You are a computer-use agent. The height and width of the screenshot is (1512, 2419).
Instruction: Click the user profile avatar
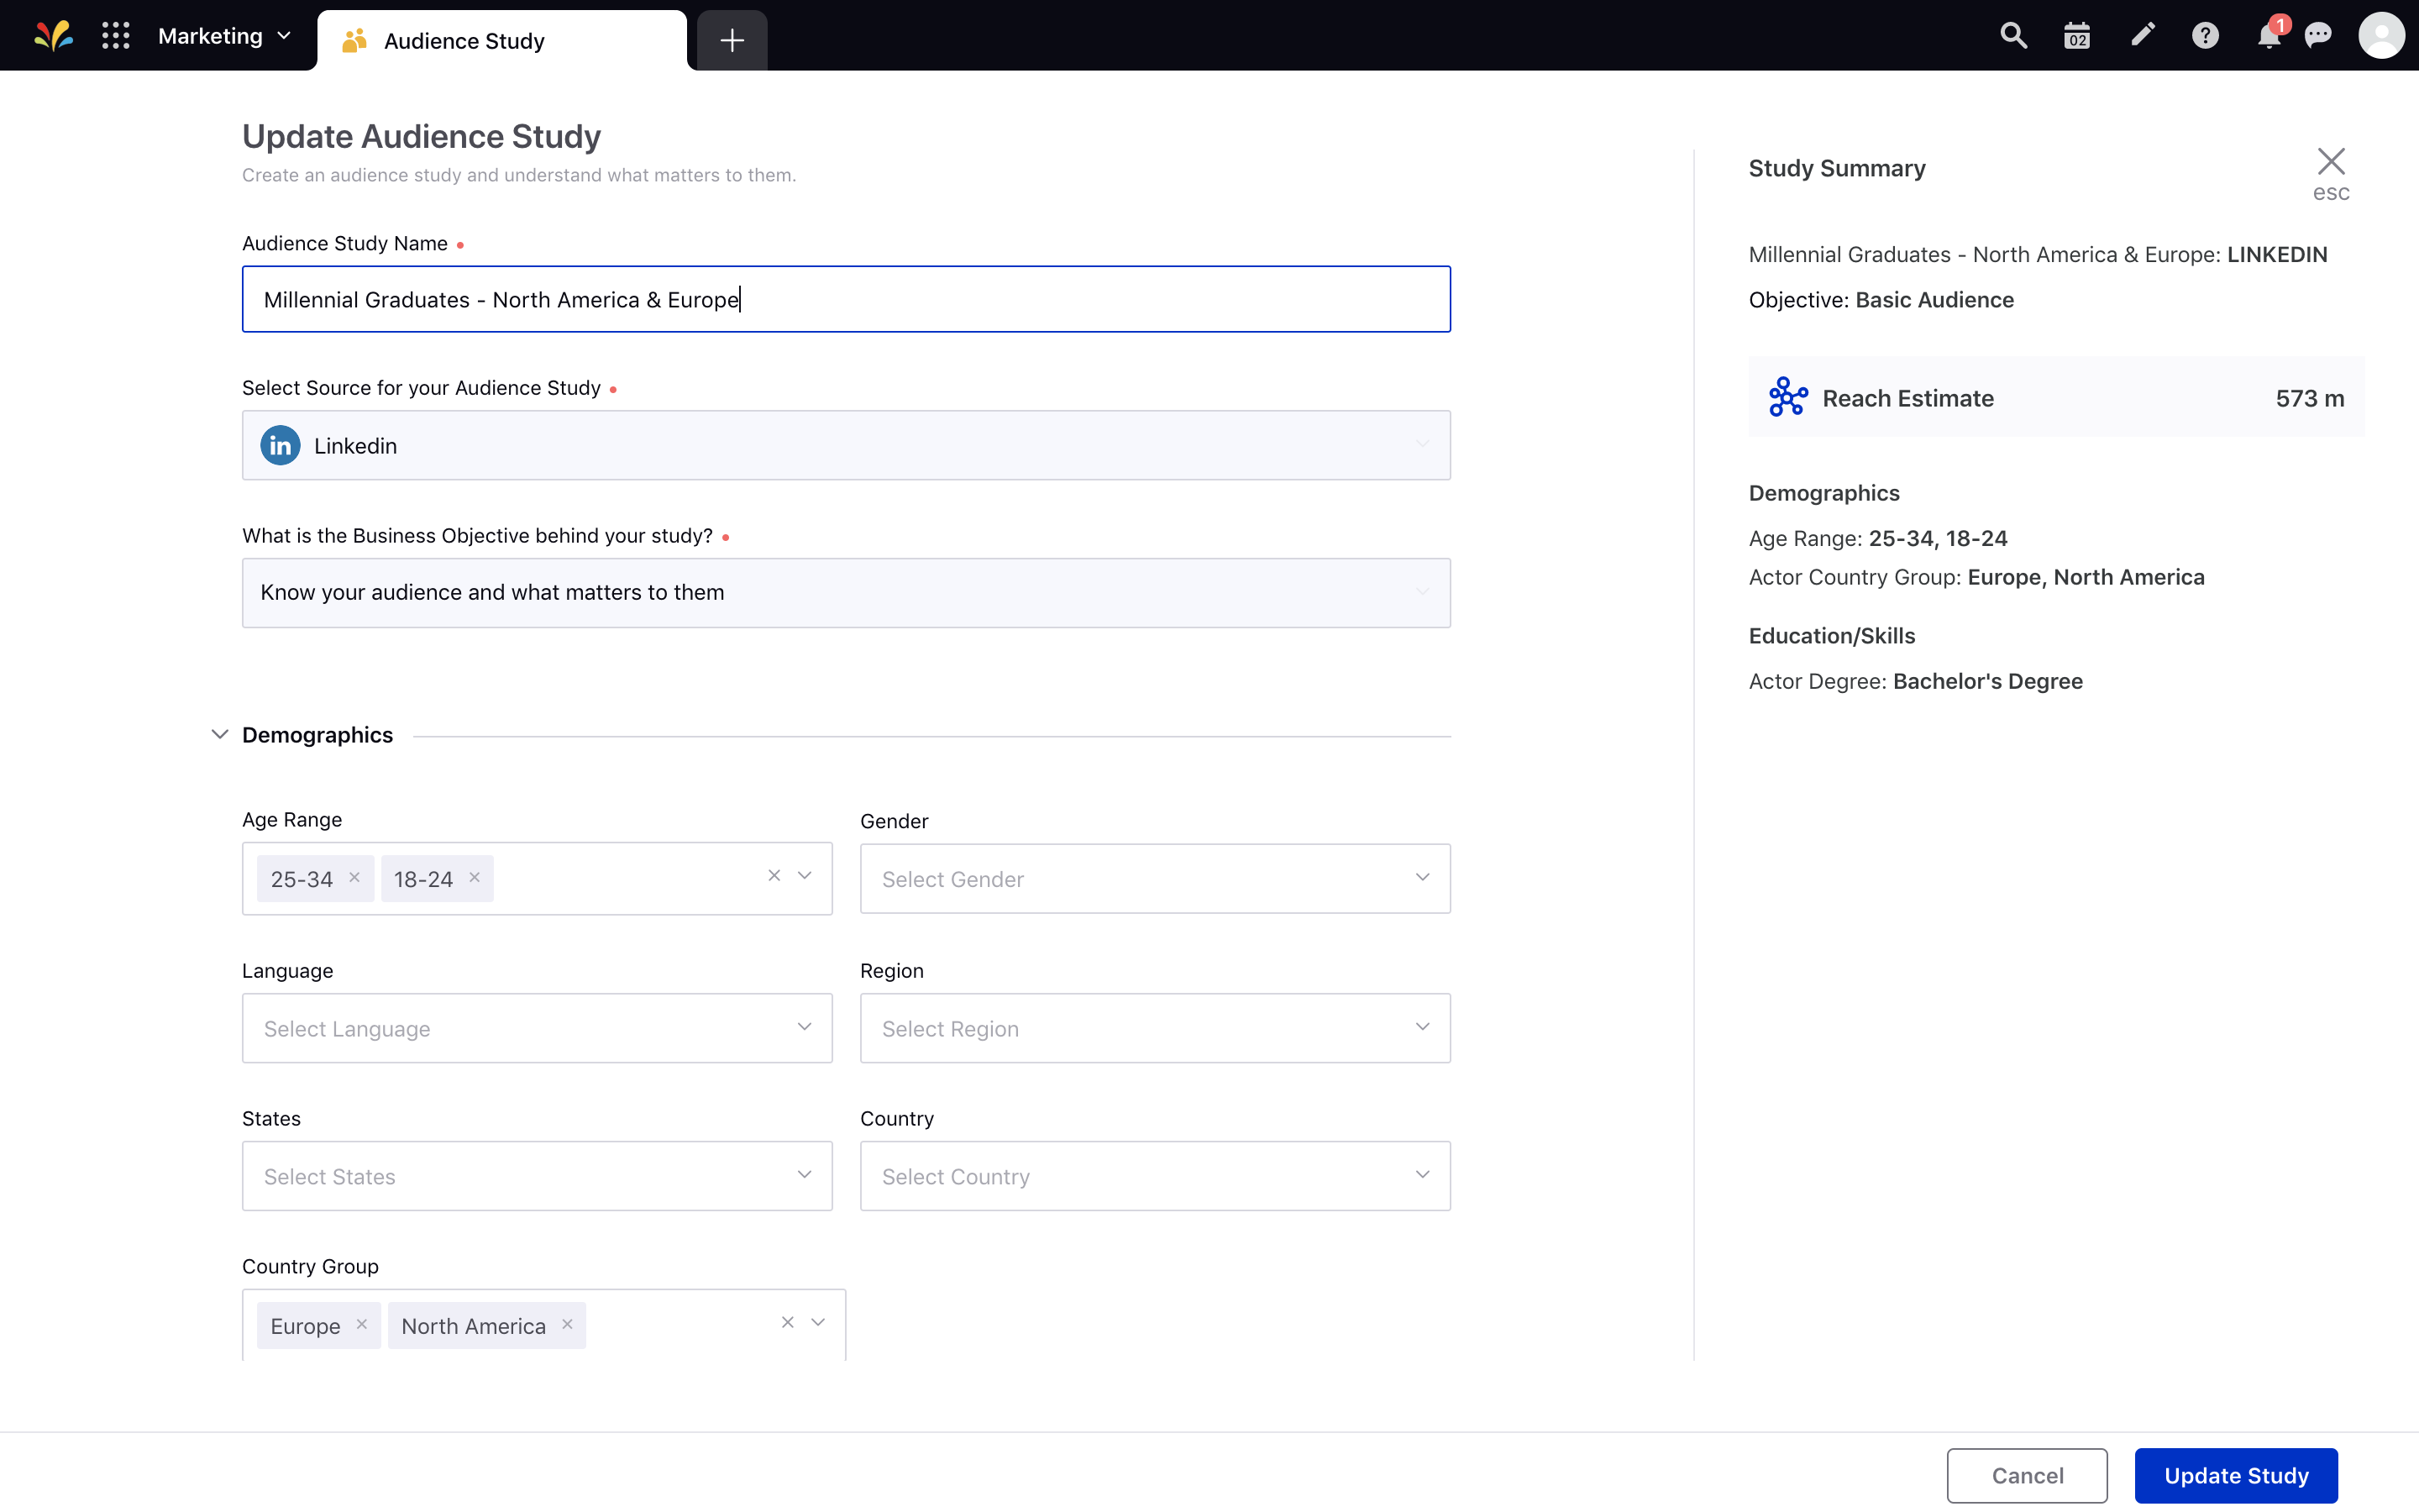click(2381, 36)
